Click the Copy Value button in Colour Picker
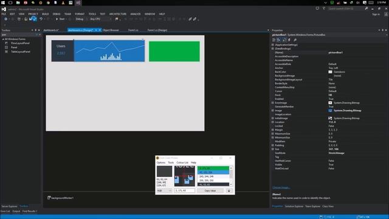 tap(210, 190)
